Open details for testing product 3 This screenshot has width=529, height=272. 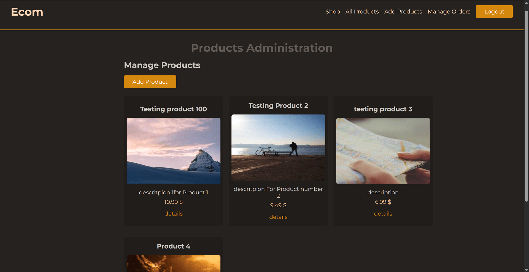click(383, 214)
